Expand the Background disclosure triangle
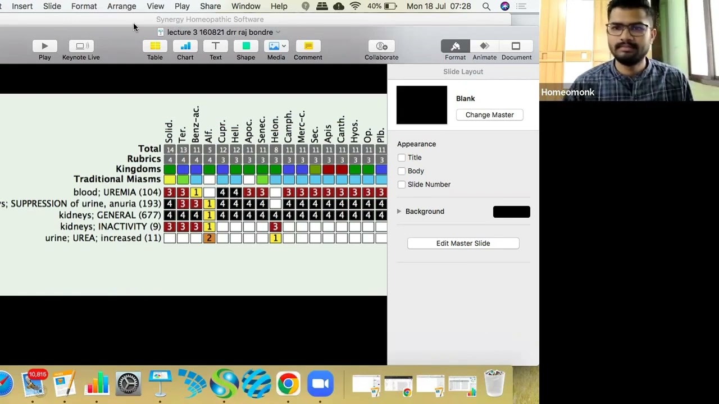719x404 pixels. pyautogui.click(x=399, y=212)
